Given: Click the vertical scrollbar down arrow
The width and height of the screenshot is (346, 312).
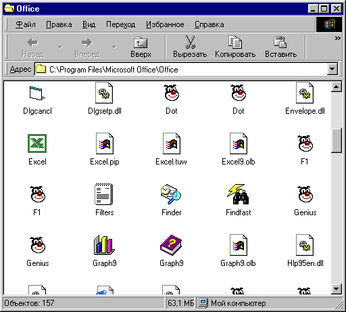Looking at the screenshot, I should tap(337, 289).
